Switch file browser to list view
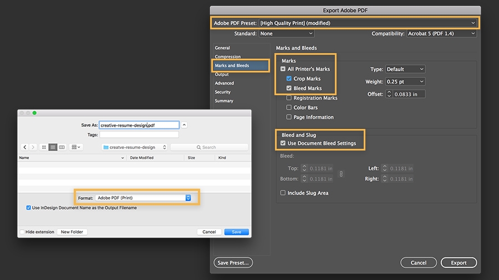Screen dimensions: 499x280 click(x=53, y=147)
